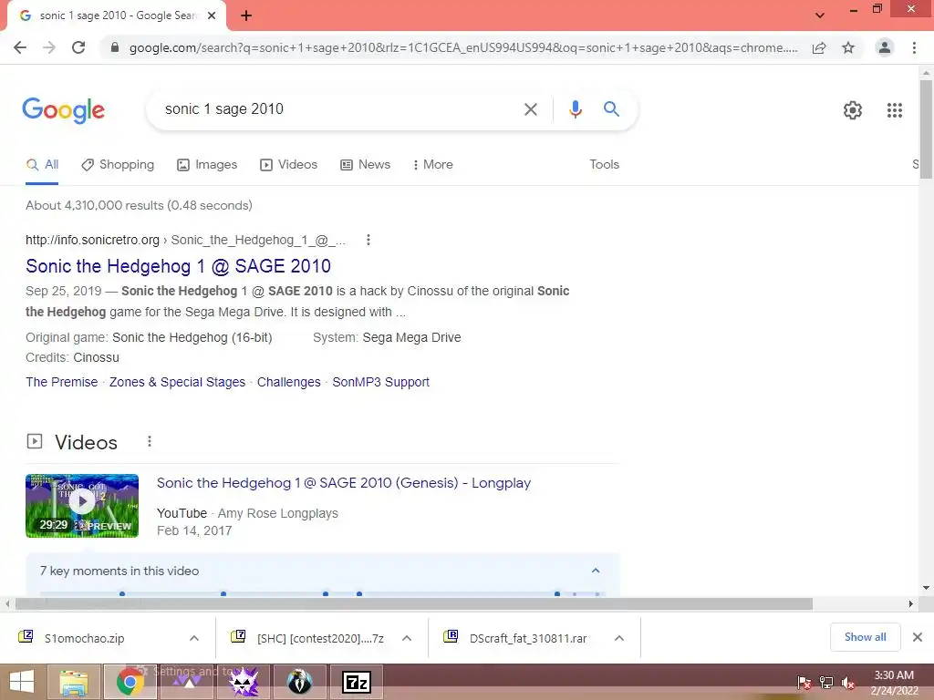
Task: Collapse the 7 key moments section
Action: click(595, 571)
